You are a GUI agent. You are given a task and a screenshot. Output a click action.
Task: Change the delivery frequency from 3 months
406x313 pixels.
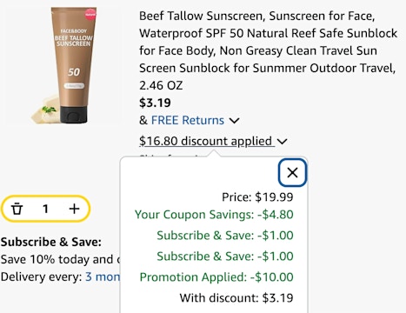(x=103, y=276)
